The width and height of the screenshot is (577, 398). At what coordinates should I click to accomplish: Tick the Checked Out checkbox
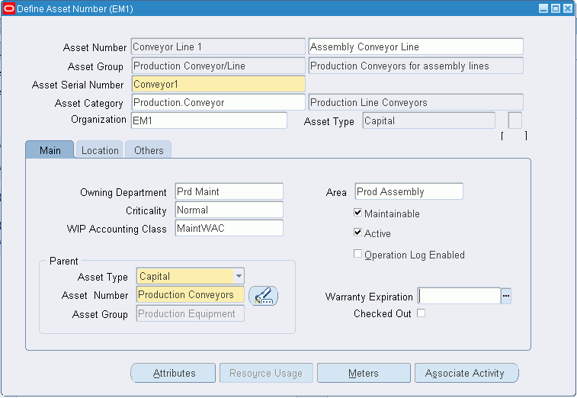[x=421, y=313]
